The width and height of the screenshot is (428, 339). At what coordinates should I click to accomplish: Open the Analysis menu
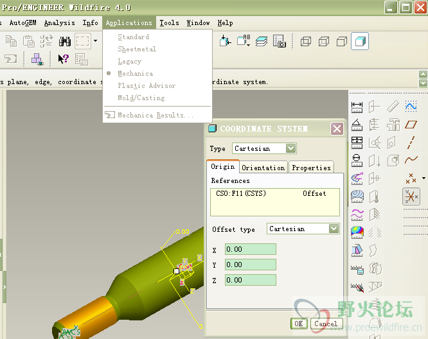(x=60, y=23)
